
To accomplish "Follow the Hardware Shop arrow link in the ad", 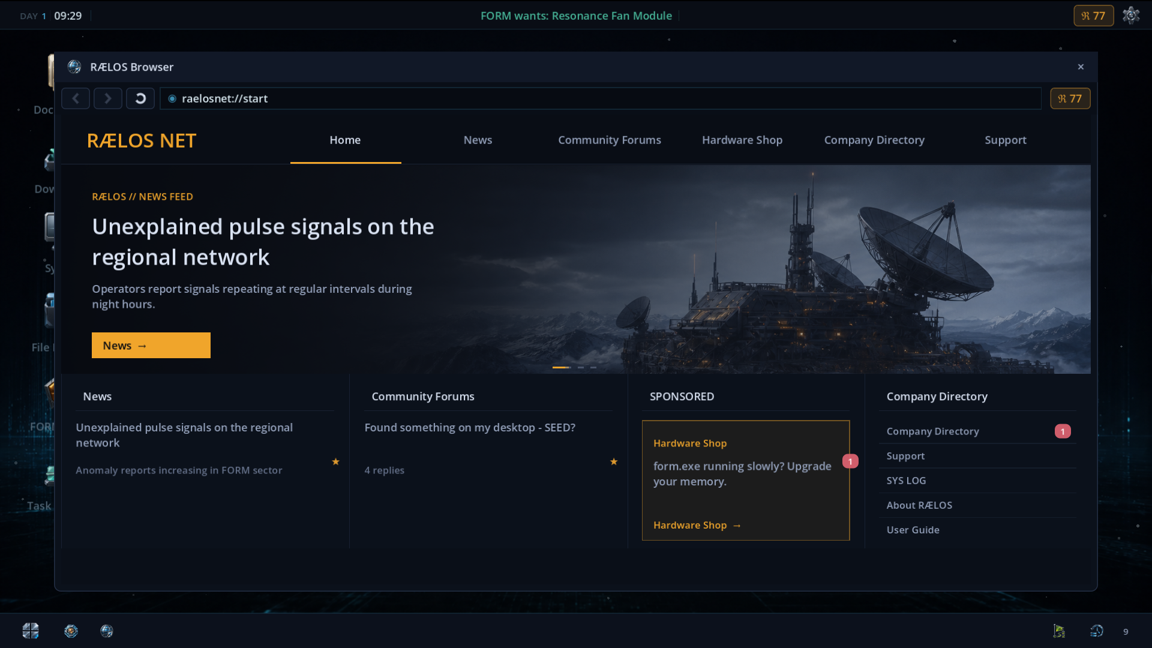I will [x=697, y=525].
